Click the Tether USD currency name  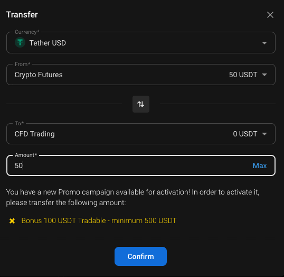(48, 43)
